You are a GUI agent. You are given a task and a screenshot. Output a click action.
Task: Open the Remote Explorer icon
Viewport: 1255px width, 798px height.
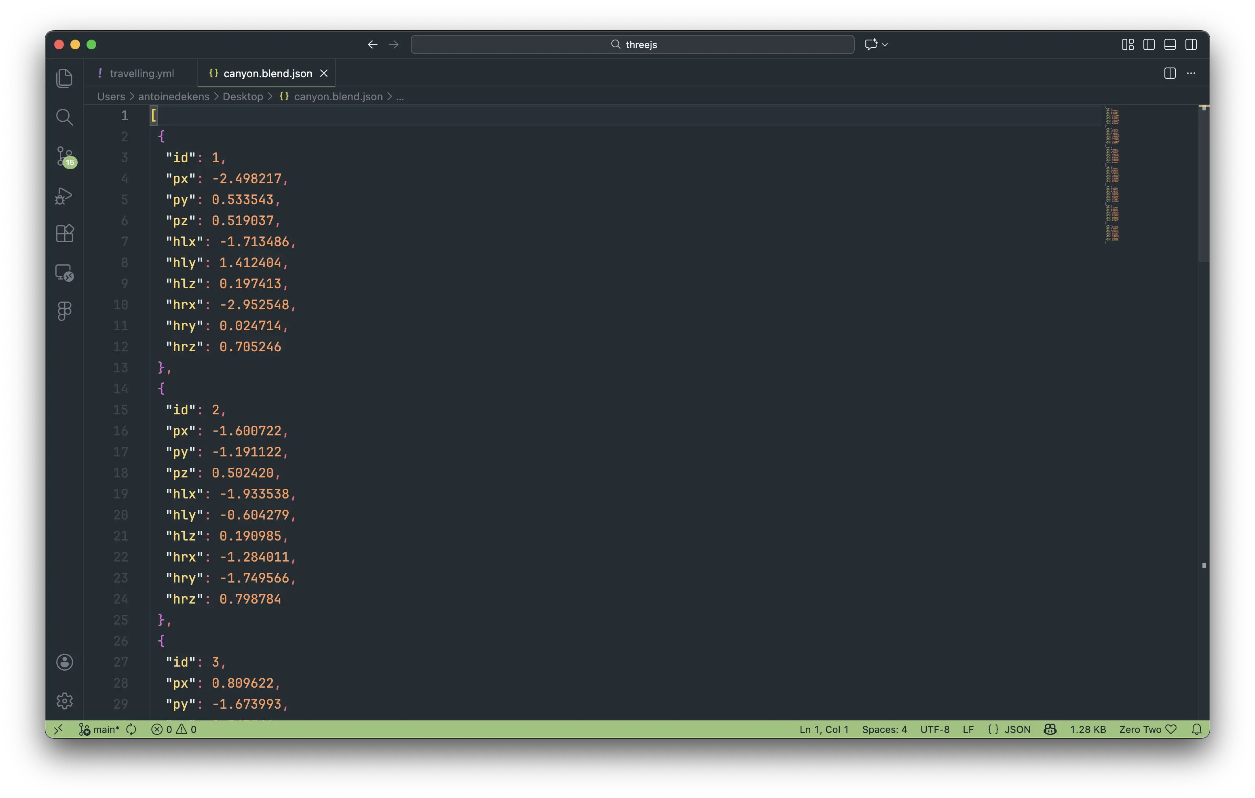[64, 272]
